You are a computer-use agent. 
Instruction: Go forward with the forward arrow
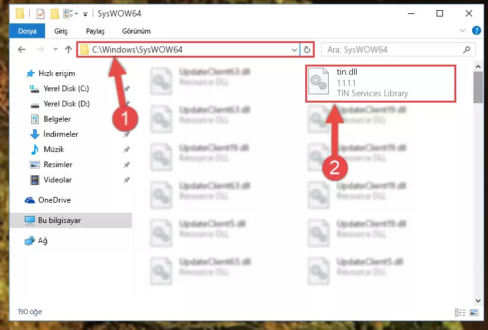point(41,49)
